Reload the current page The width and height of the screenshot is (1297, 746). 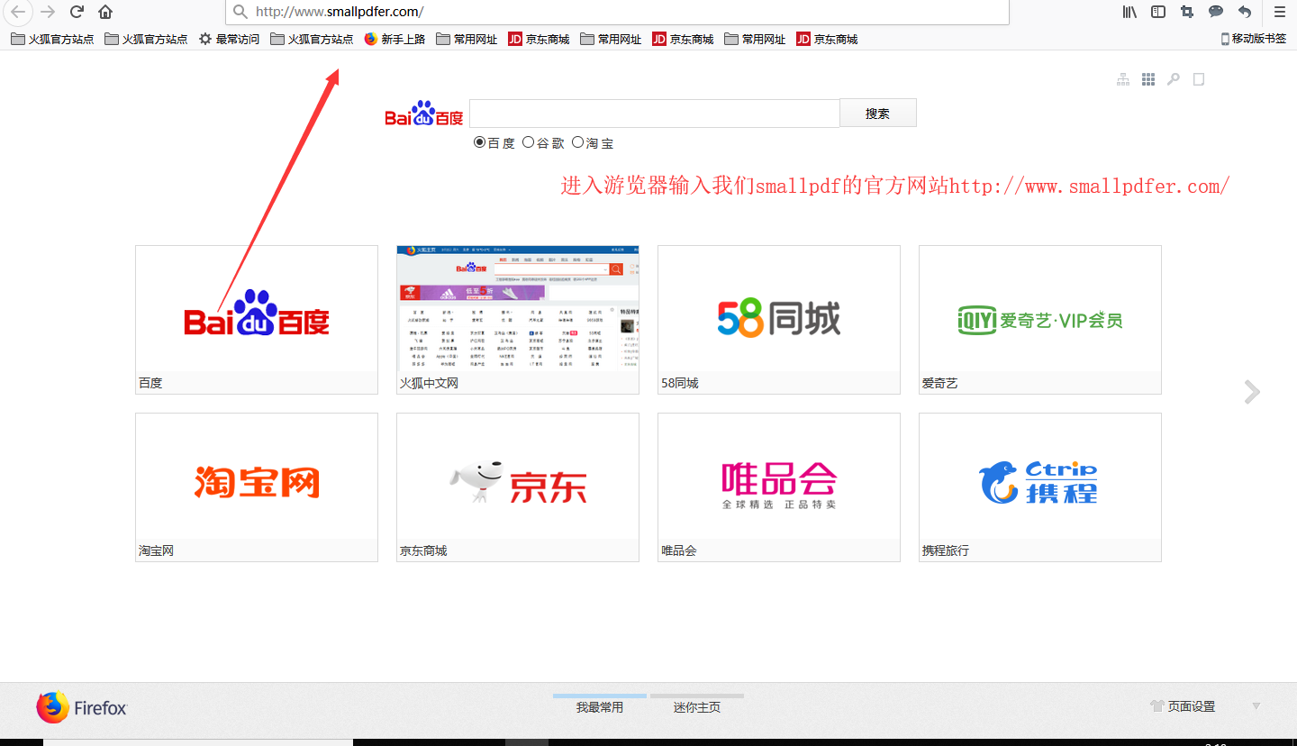click(x=77, y=12)
